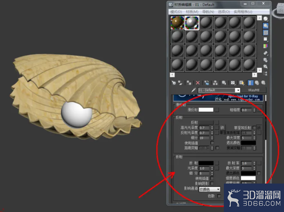Click the black 折射 color swatch
284x212 pixels.
pos(206,163)
